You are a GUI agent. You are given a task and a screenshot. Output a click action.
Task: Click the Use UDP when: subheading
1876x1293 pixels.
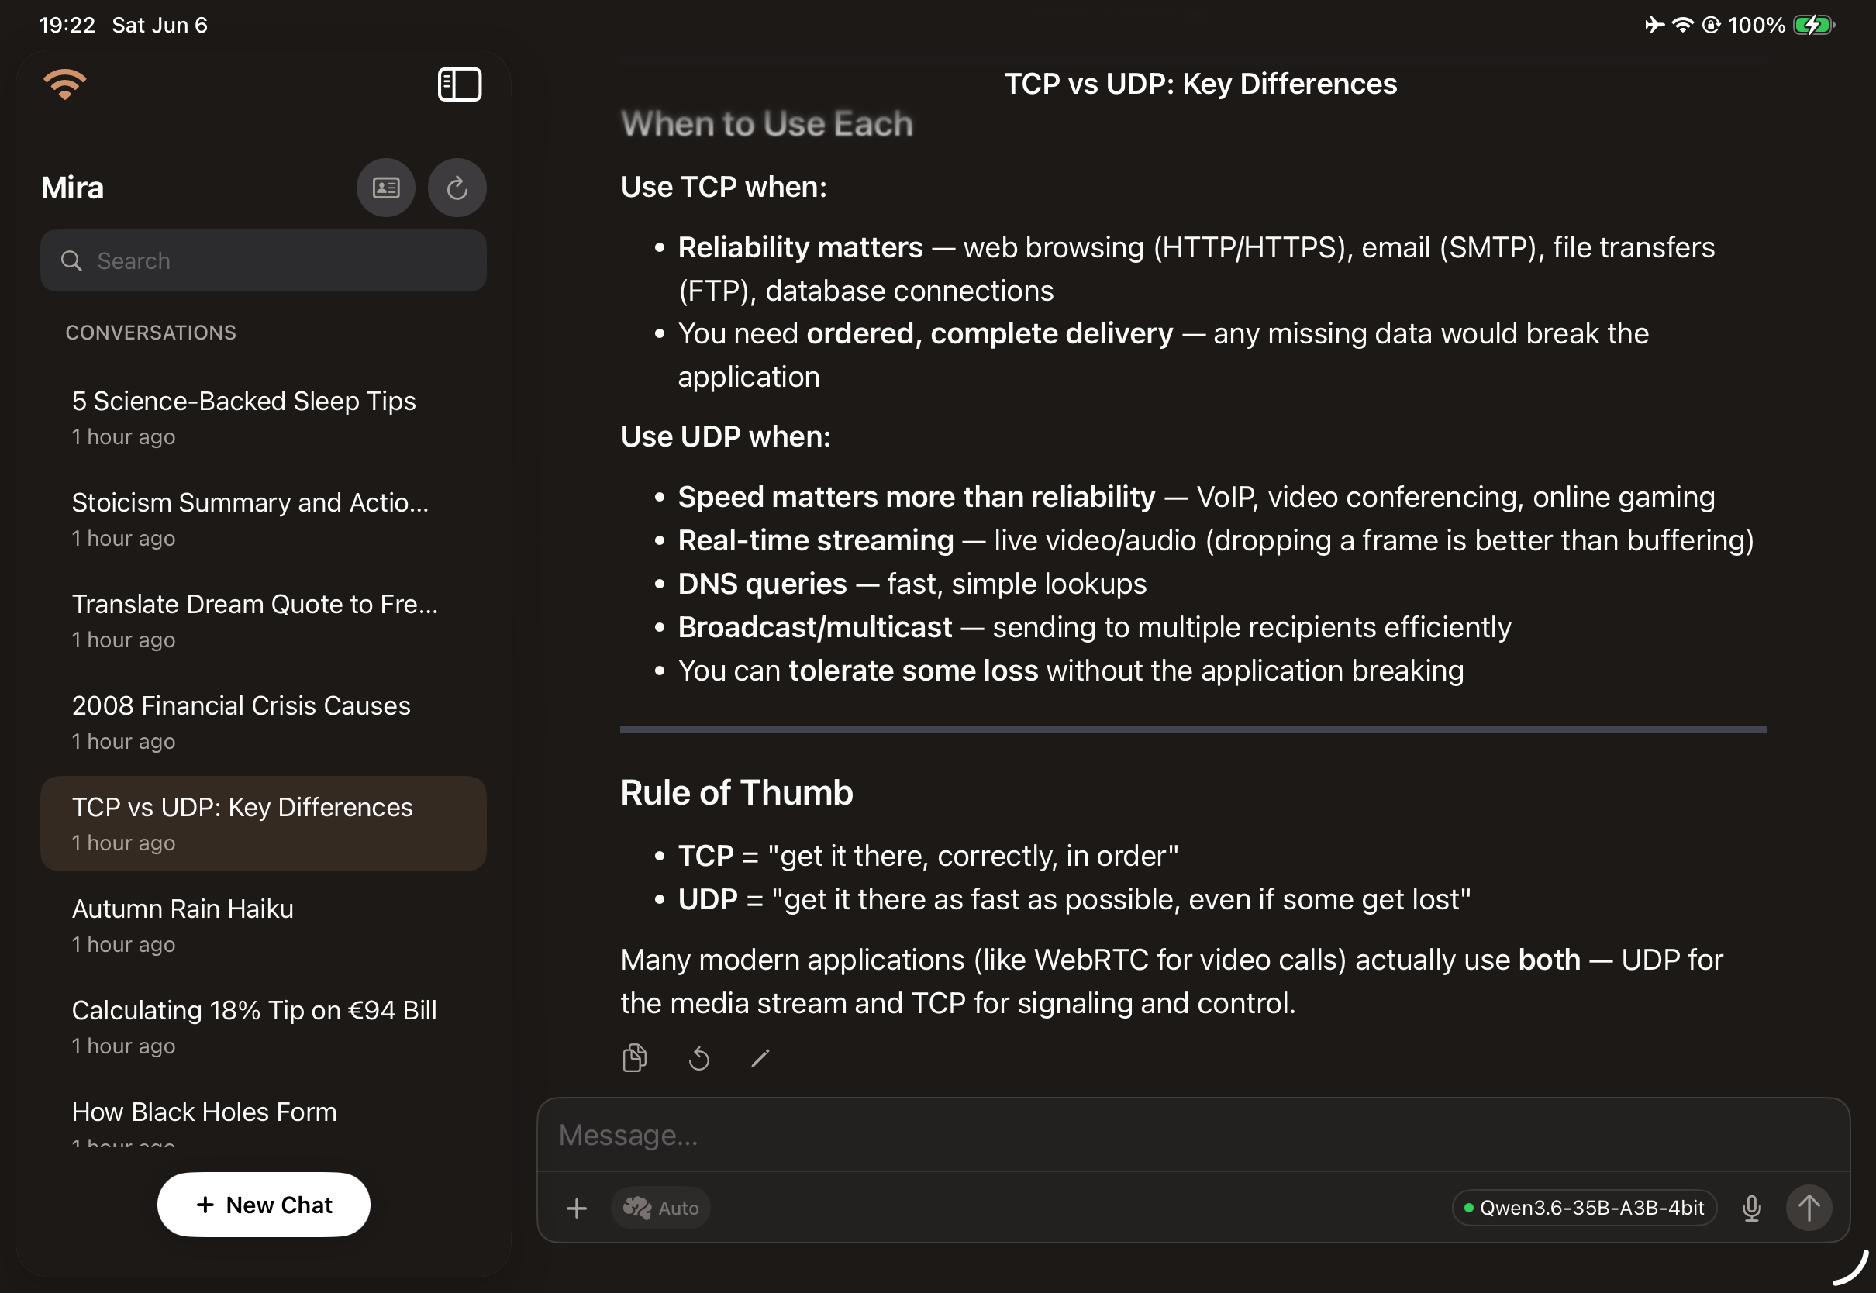point(726,436)
